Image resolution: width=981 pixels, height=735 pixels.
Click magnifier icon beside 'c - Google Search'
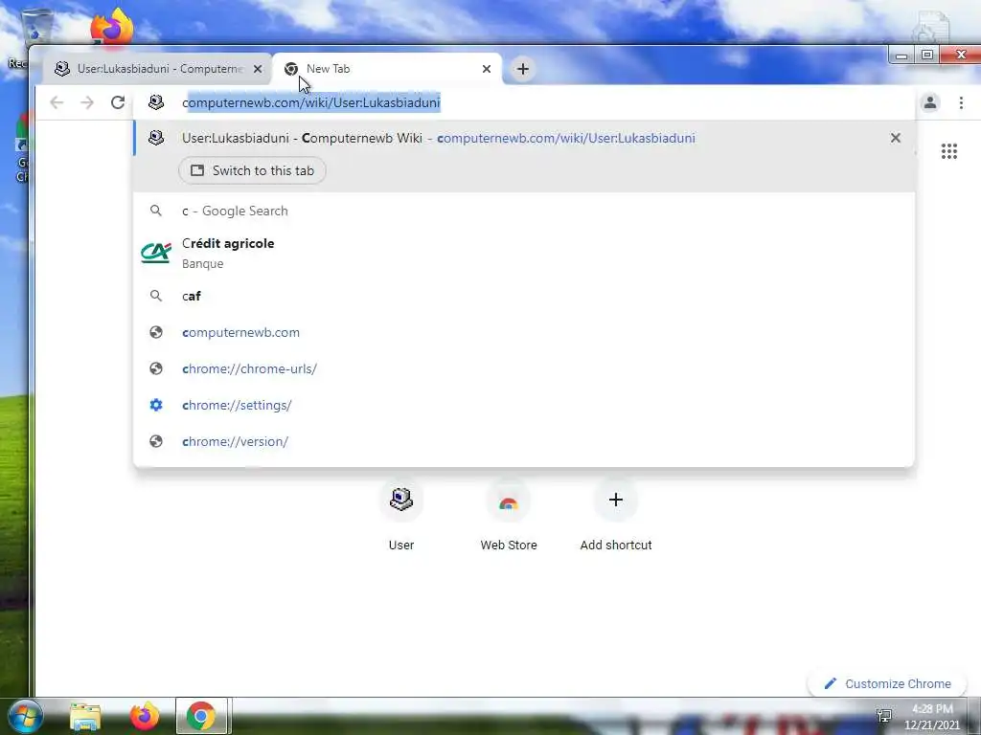point(156,212)
